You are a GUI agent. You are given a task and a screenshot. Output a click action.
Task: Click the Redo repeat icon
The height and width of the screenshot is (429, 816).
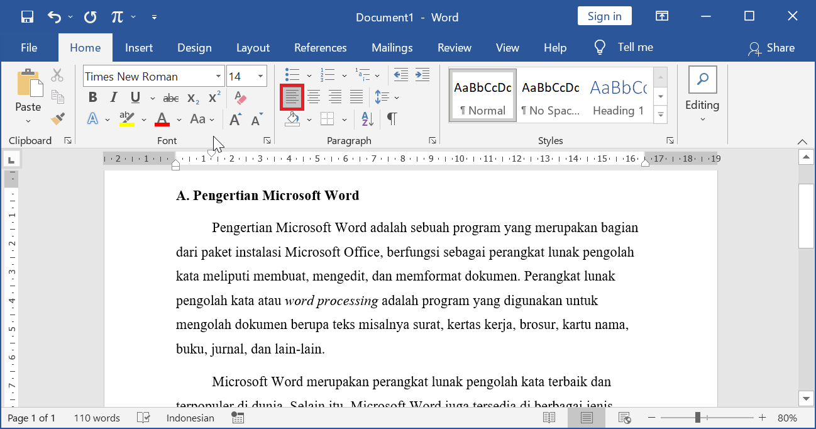pos(90,17)
